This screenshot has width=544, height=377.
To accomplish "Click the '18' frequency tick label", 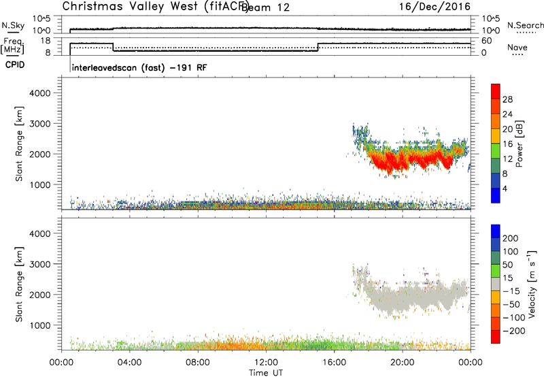I will 46,41.
